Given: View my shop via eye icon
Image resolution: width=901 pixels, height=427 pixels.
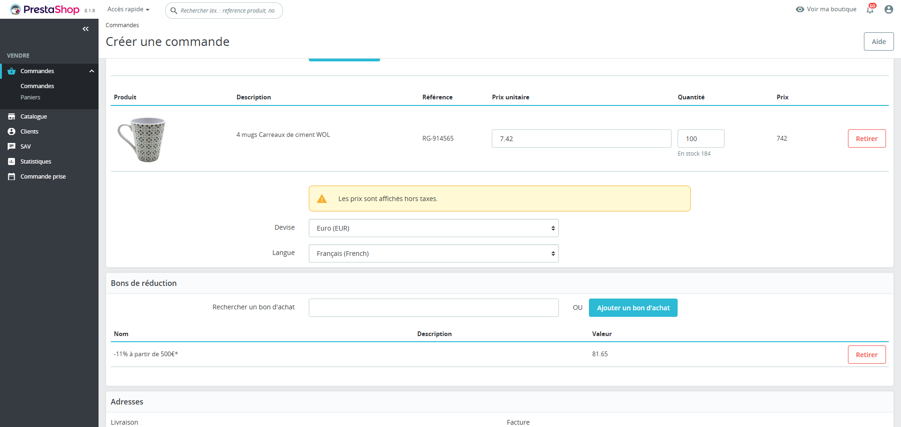Looking at the screenshot, I should pyautogui.click(x=800, y=9).
